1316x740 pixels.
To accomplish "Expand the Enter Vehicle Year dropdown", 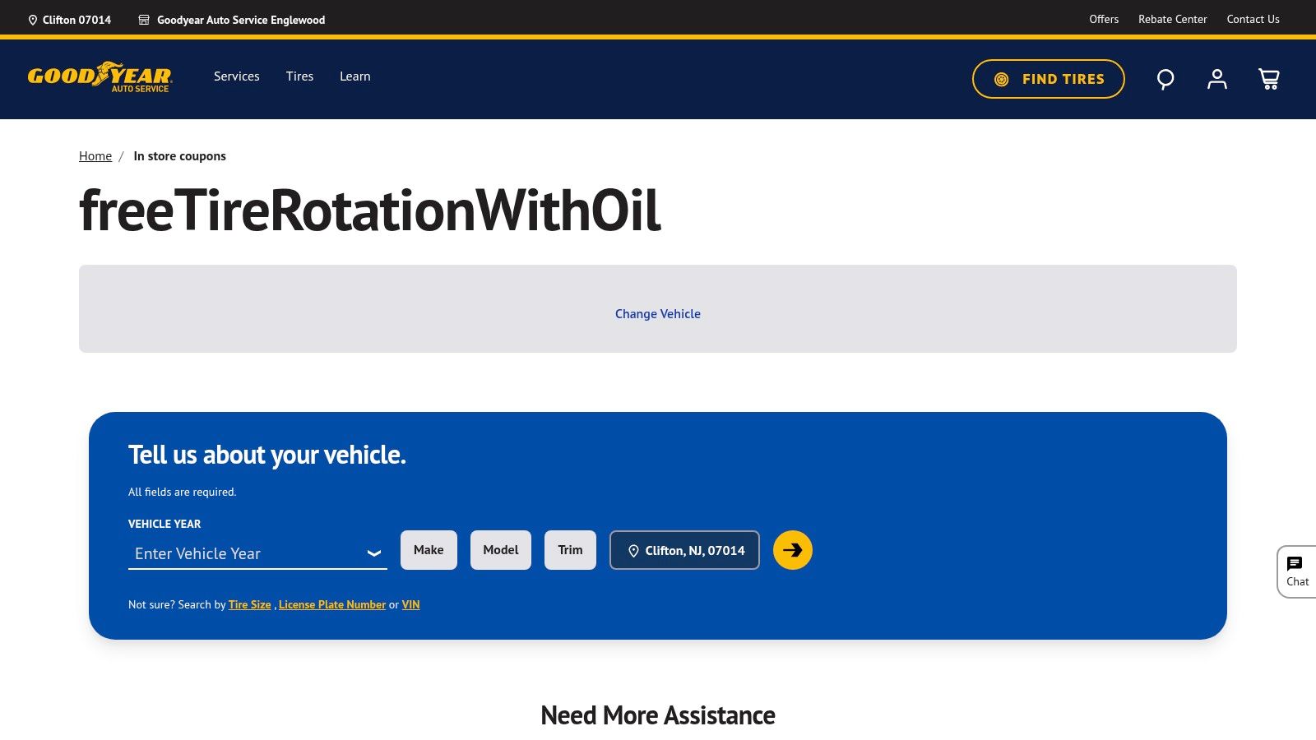I will 257,553.
